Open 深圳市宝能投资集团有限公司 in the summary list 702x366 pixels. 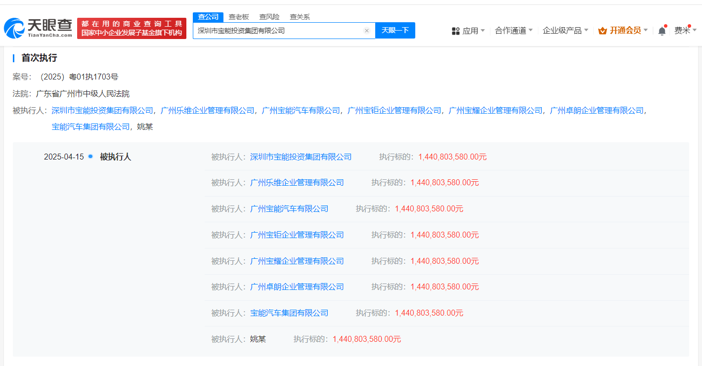[x=102, y=111]
